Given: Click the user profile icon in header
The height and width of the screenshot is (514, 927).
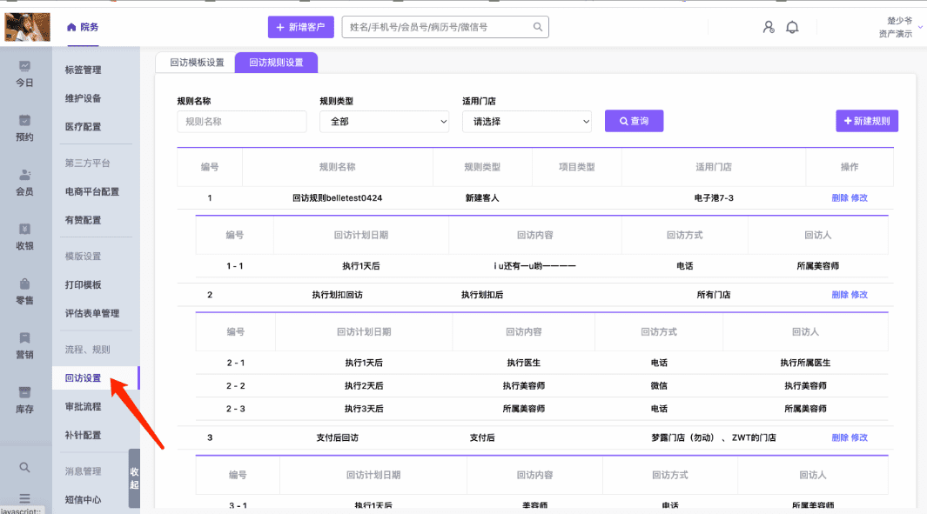Looking at the screenshot, I should [769, 27].
